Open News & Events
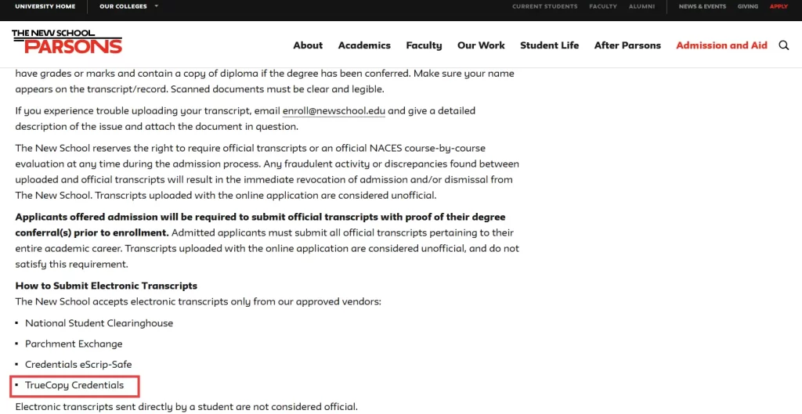802x414 pixels. click(x=703, y=6)
